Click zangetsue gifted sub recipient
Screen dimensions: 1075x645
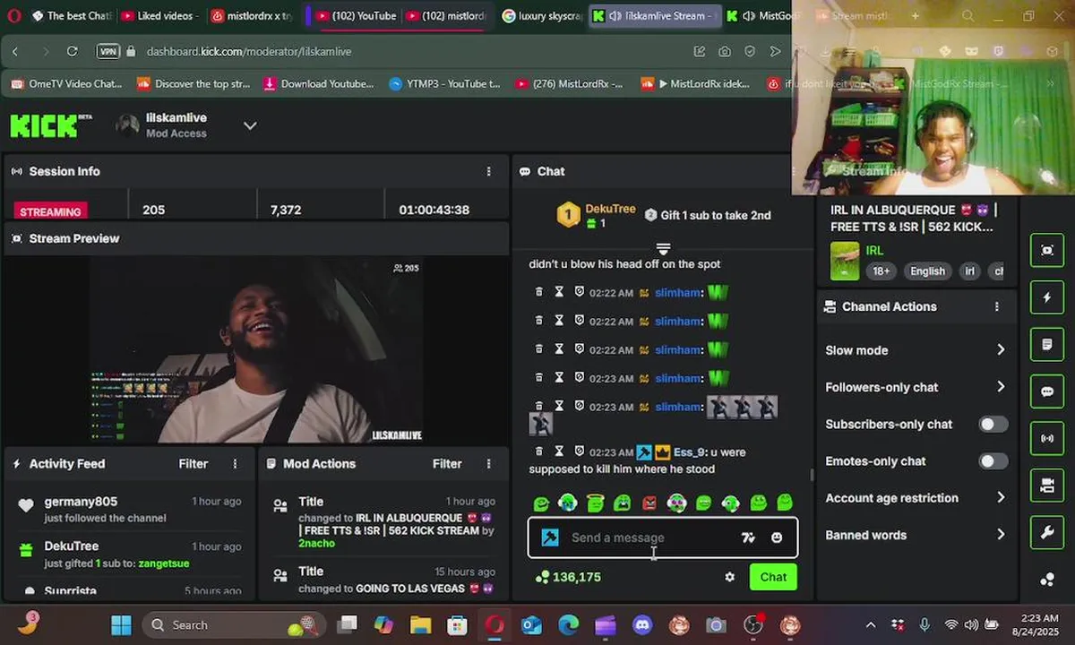166,563
